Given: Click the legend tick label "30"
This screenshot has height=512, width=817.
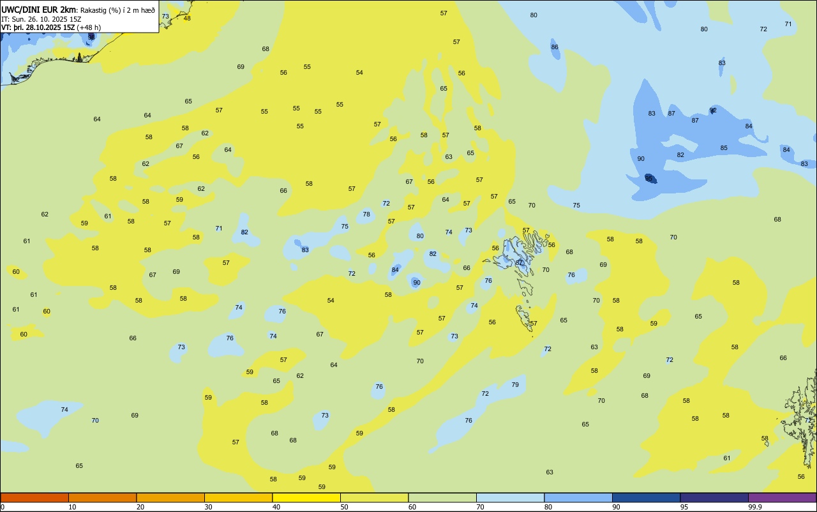Looking at the screenshot, I should pos(208,507).
